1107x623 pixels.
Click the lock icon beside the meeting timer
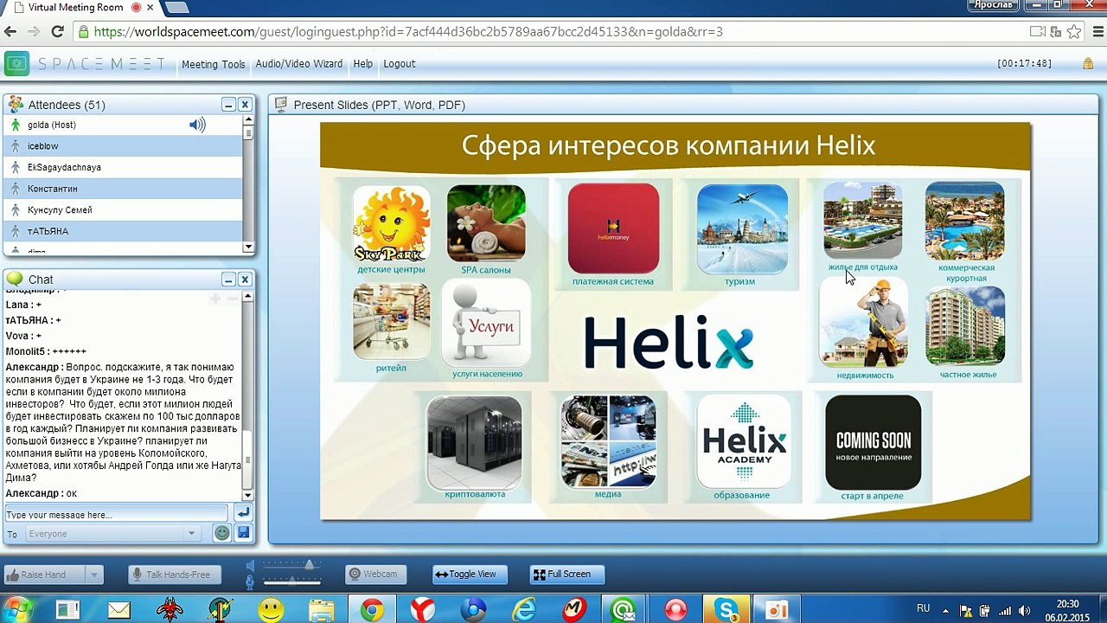(1088, 63)
